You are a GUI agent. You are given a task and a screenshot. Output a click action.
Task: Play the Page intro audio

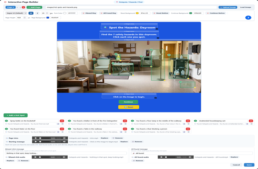(x=36, y=138)
